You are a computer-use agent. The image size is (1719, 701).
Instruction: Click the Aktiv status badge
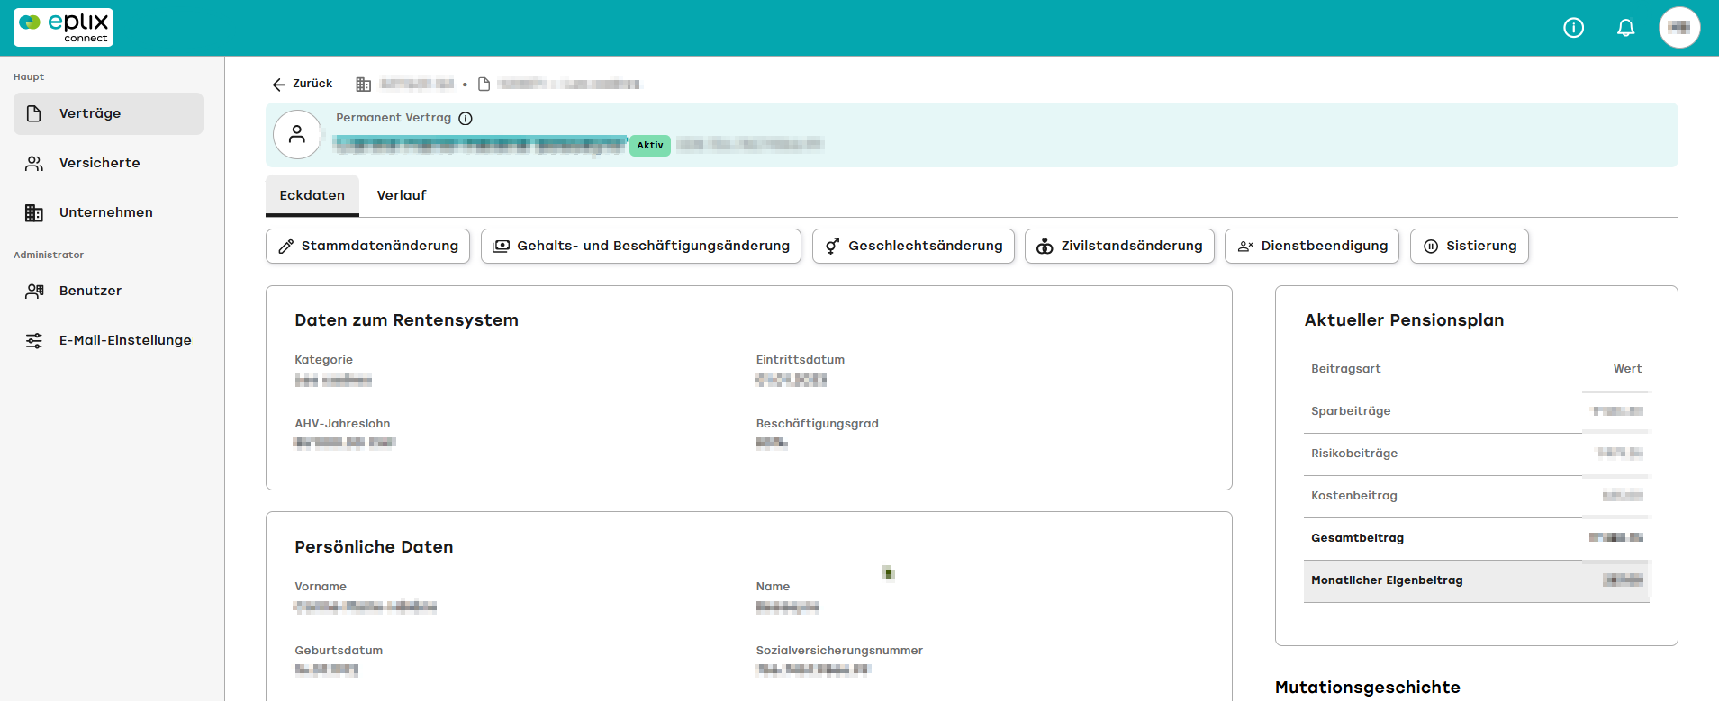(650, 145)
